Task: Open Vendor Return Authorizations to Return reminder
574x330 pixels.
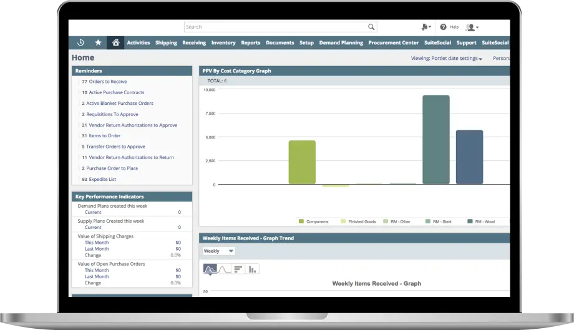Action: (x=128, y=157)
